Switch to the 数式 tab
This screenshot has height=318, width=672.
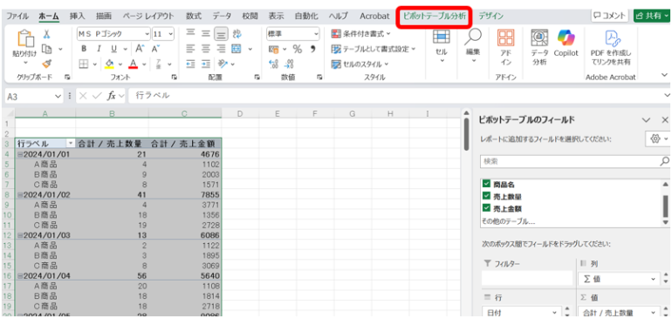[x=194, y=17]
